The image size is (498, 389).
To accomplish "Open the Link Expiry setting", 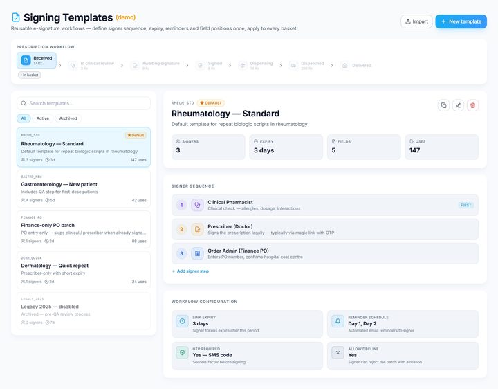I will (x=247, y=324).
